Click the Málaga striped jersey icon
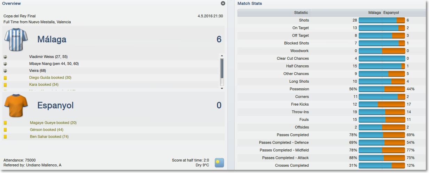This screenshot has height=173, width=429. click(16, 40)
